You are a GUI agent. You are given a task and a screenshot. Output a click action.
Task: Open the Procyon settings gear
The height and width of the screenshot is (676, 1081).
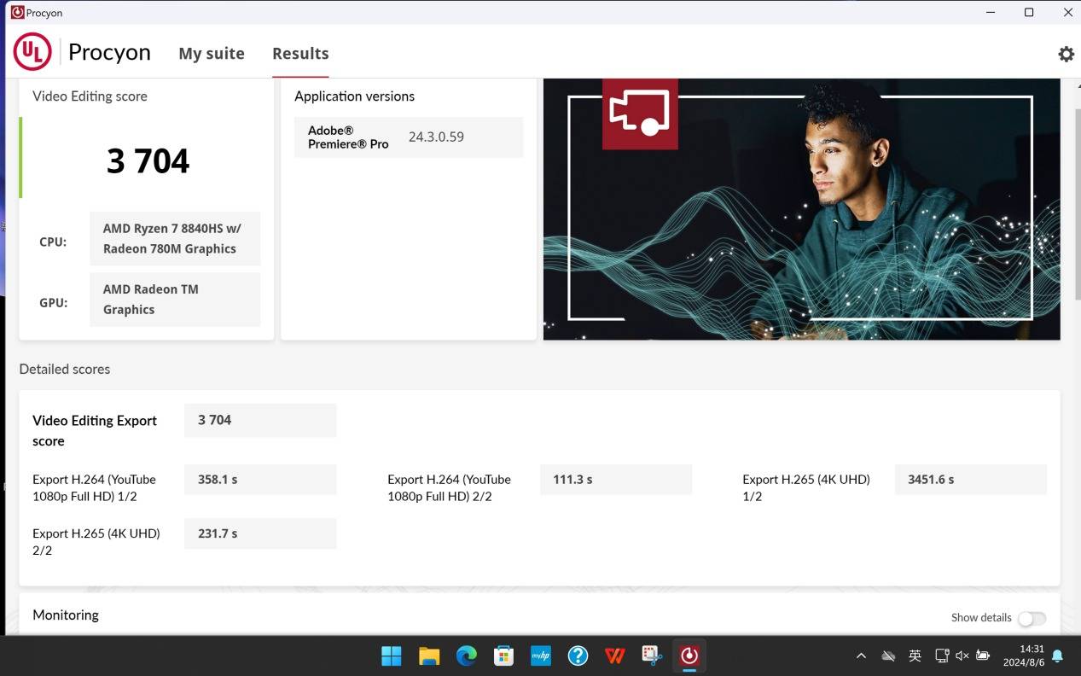(1066, 54)
